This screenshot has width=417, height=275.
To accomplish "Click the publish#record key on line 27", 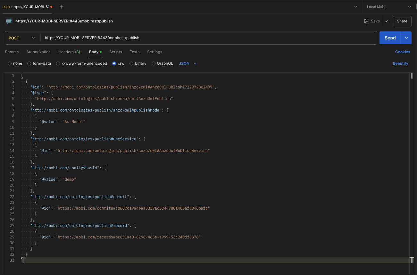I will [80, 226].
